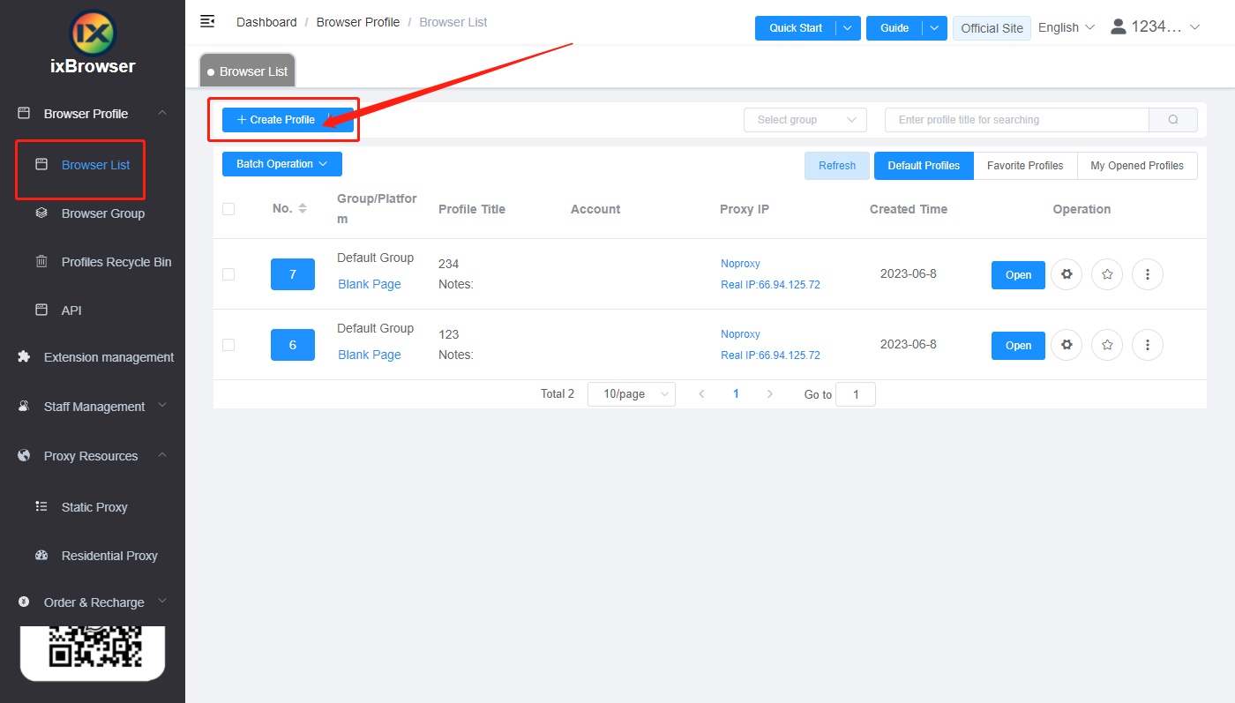The width and height of the screenshot is (1235, 703).
Task: Open the Select group dropdown
Action: coord(804,119)
